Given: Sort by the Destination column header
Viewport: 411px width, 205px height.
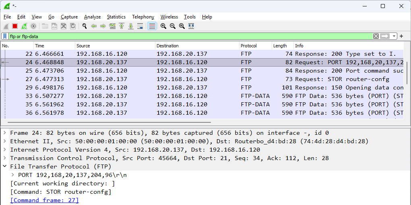Looking at the screenshot, I should coord(197,46).
